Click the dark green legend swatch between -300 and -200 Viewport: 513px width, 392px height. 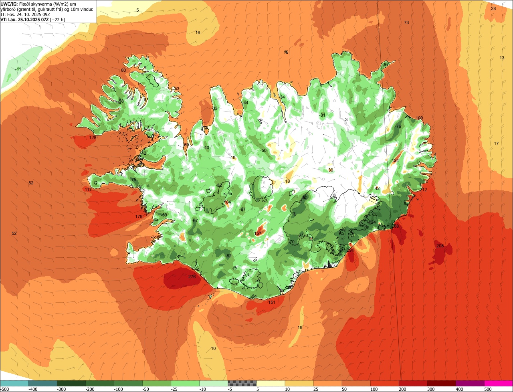coord(71,384)
